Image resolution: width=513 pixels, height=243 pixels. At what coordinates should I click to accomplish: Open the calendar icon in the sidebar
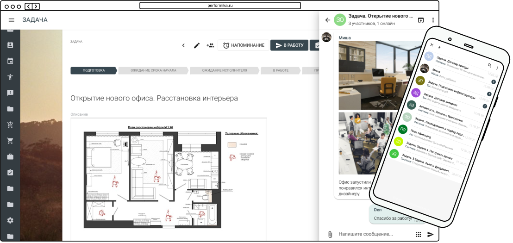click(10, 61)
